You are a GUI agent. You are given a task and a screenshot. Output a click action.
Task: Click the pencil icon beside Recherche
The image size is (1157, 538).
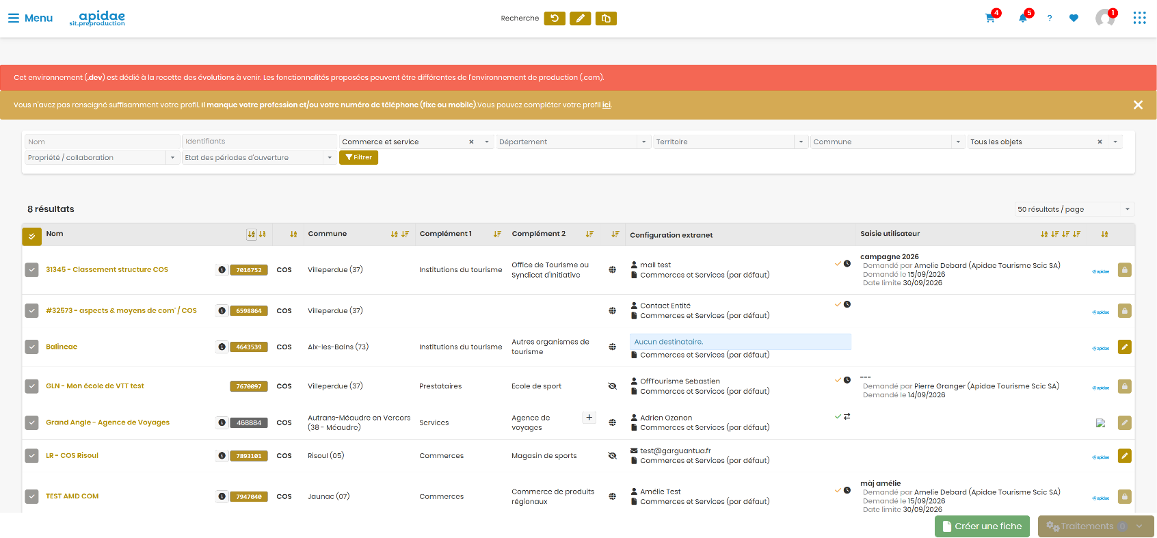(580, 18)
